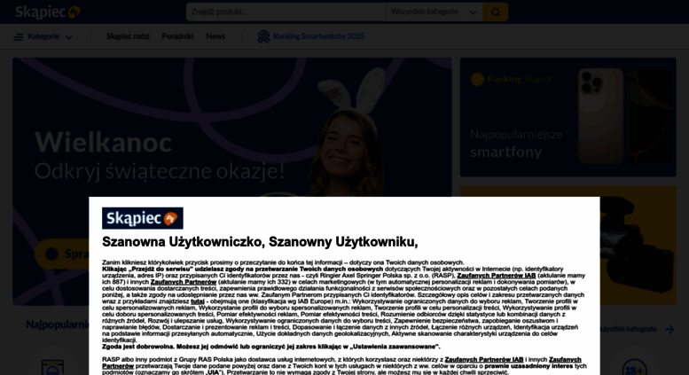
Task: Focus the 'Znajdź produkt...' search field
Action: click(x=286, y=12)
